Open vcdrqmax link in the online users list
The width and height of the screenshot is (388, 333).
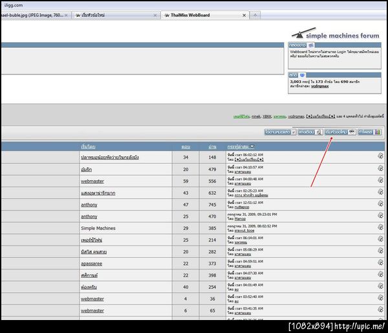[x=296, y=116]
